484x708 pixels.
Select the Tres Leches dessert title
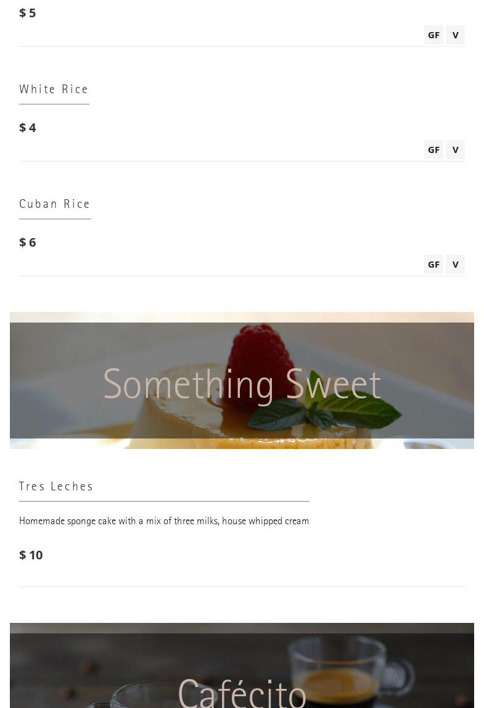click(x=56, y=487)
